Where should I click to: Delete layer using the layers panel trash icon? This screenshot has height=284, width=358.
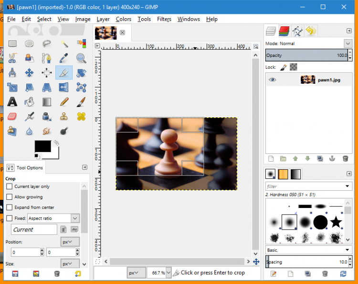346,158
